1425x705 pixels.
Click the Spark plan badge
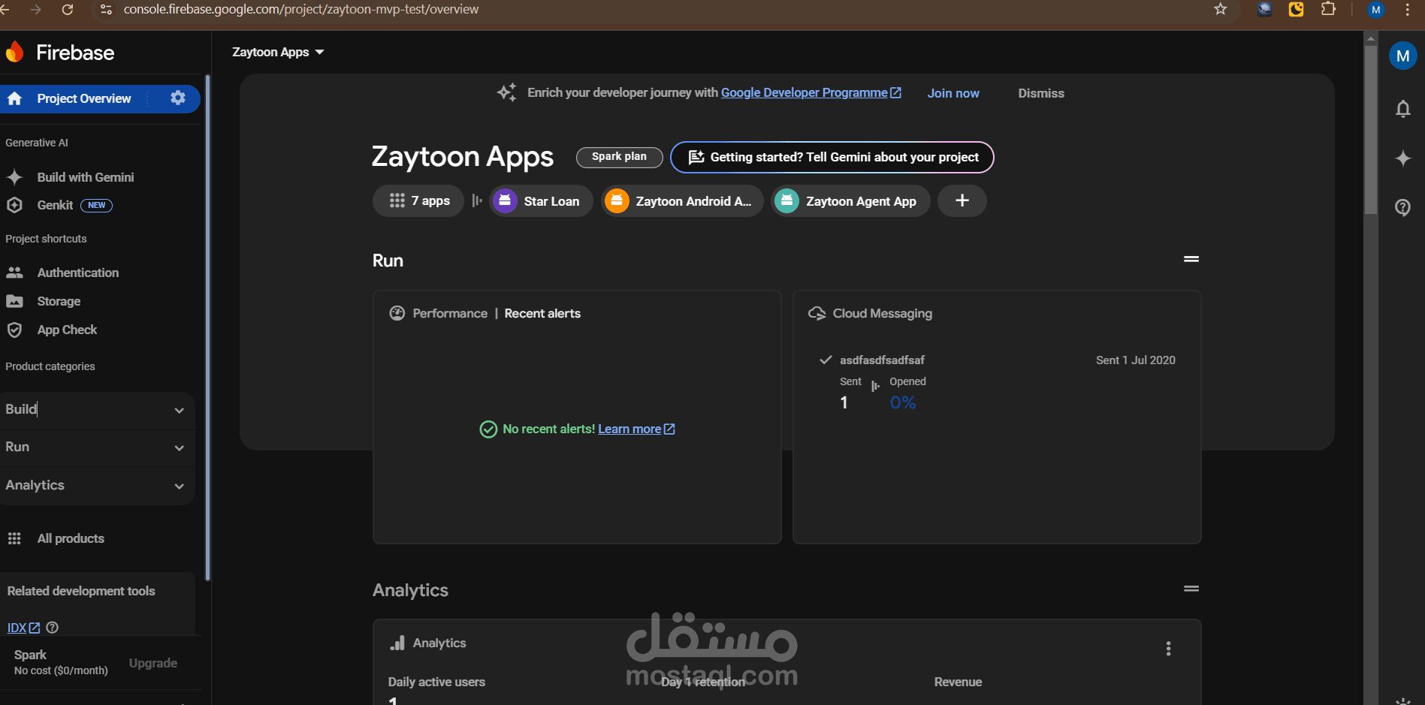point(619,157)
